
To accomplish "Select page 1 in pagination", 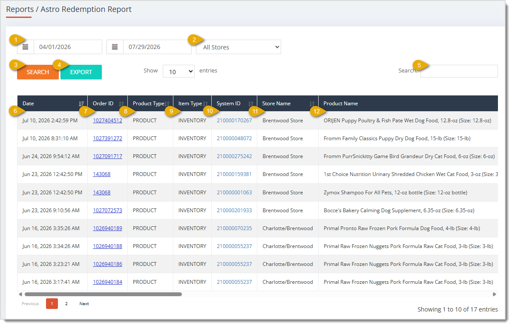I will (52, 303).
